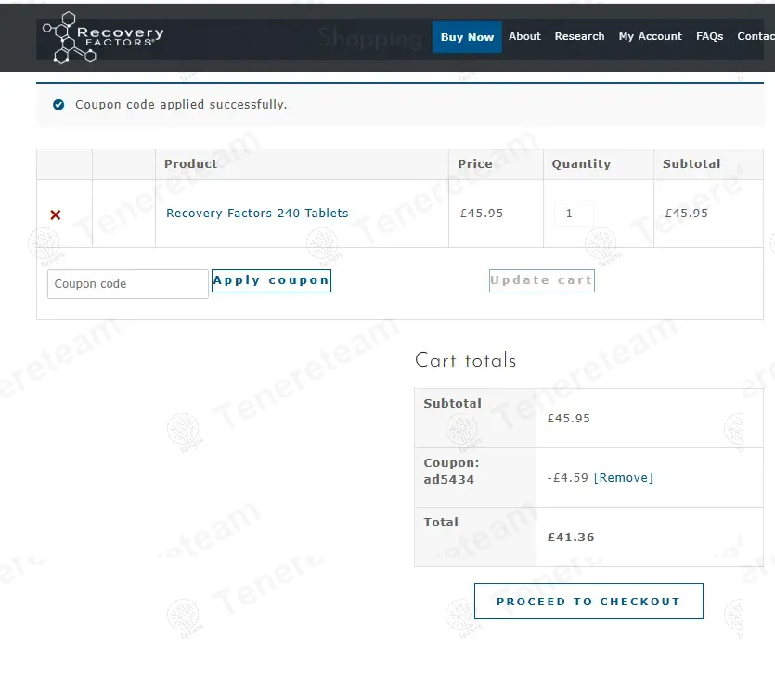Click the 'Coupon: ad5434' label

(451, 472)
